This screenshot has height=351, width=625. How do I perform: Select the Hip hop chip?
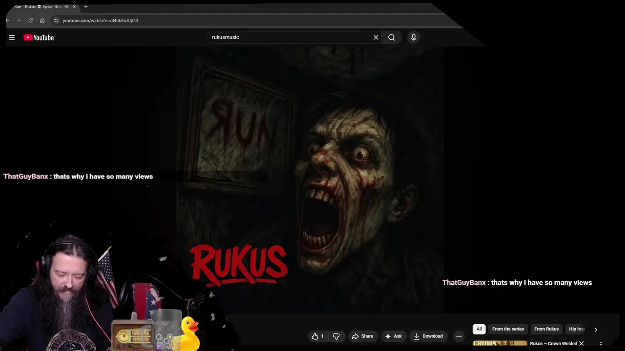coord(577,329)
